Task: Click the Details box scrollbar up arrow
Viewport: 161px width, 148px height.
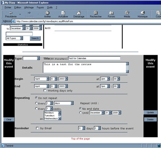Action: 127,64
